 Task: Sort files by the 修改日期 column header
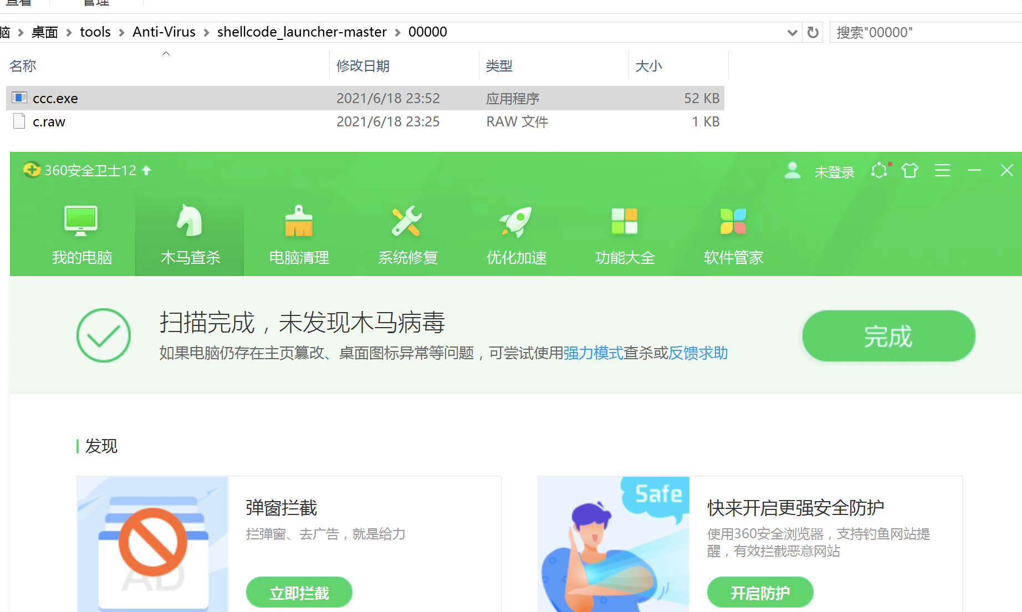[363, 65]
